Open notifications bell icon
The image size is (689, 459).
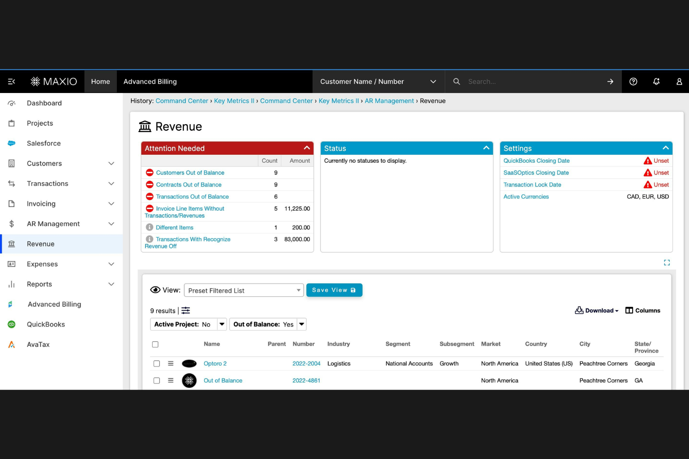(x=656, y=81)
